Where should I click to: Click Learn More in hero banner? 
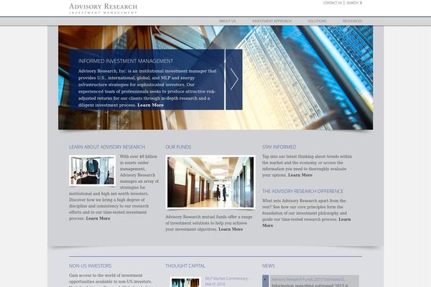(x=150, y=105)
